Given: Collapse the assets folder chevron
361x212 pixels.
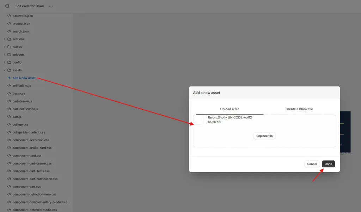Looking at the screenshot, I should 4,70.
